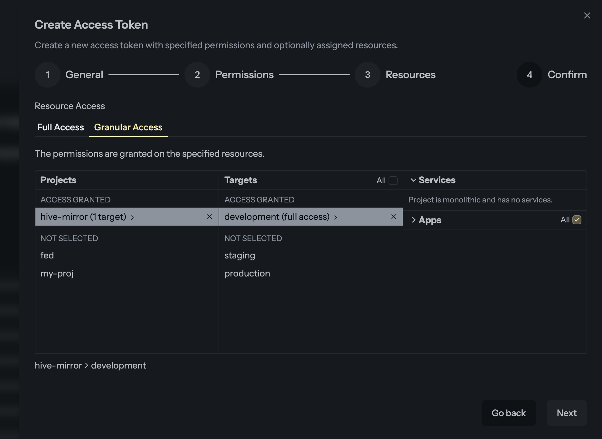Image resolution: width=602 pixels, height=439 pixels.
Task: Enable the All checkbox for Targets
Action: point(393,181)
